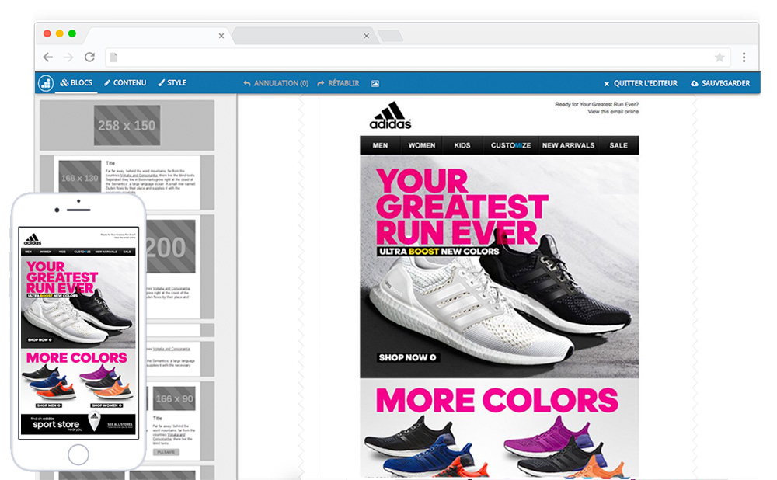The image size is (777, 480).
Task: Open the image gallery toolbar icon
Action: tap(375, 83)
